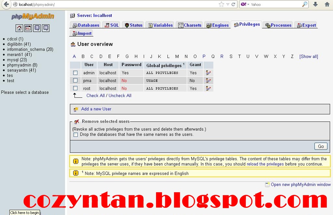Click the Add a new User icon
Screen dimensions: 333x215
76,109
